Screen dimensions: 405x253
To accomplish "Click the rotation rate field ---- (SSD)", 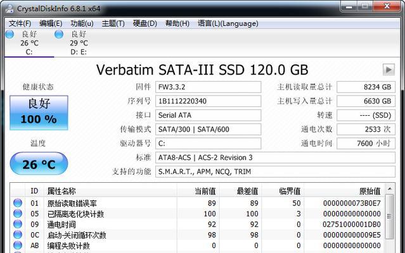I will point(366,115).
